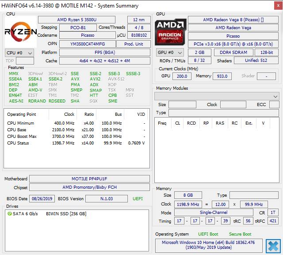This screenshot has width=283, height=255.
Task: Click the GPU memory clock 933.0 value
Action: click(x=222, y=76)
